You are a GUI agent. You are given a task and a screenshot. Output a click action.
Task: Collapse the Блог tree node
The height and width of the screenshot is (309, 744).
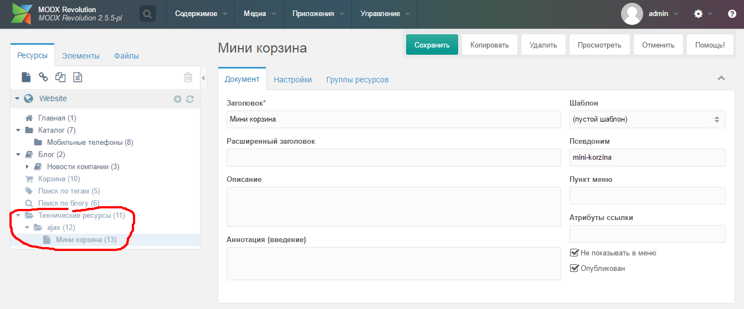(18, 154)
